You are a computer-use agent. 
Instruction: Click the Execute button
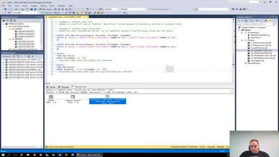point(47,13)
